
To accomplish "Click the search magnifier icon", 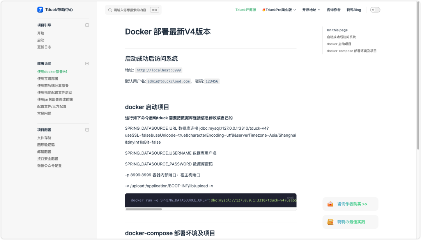I will (x=110, y=10).
